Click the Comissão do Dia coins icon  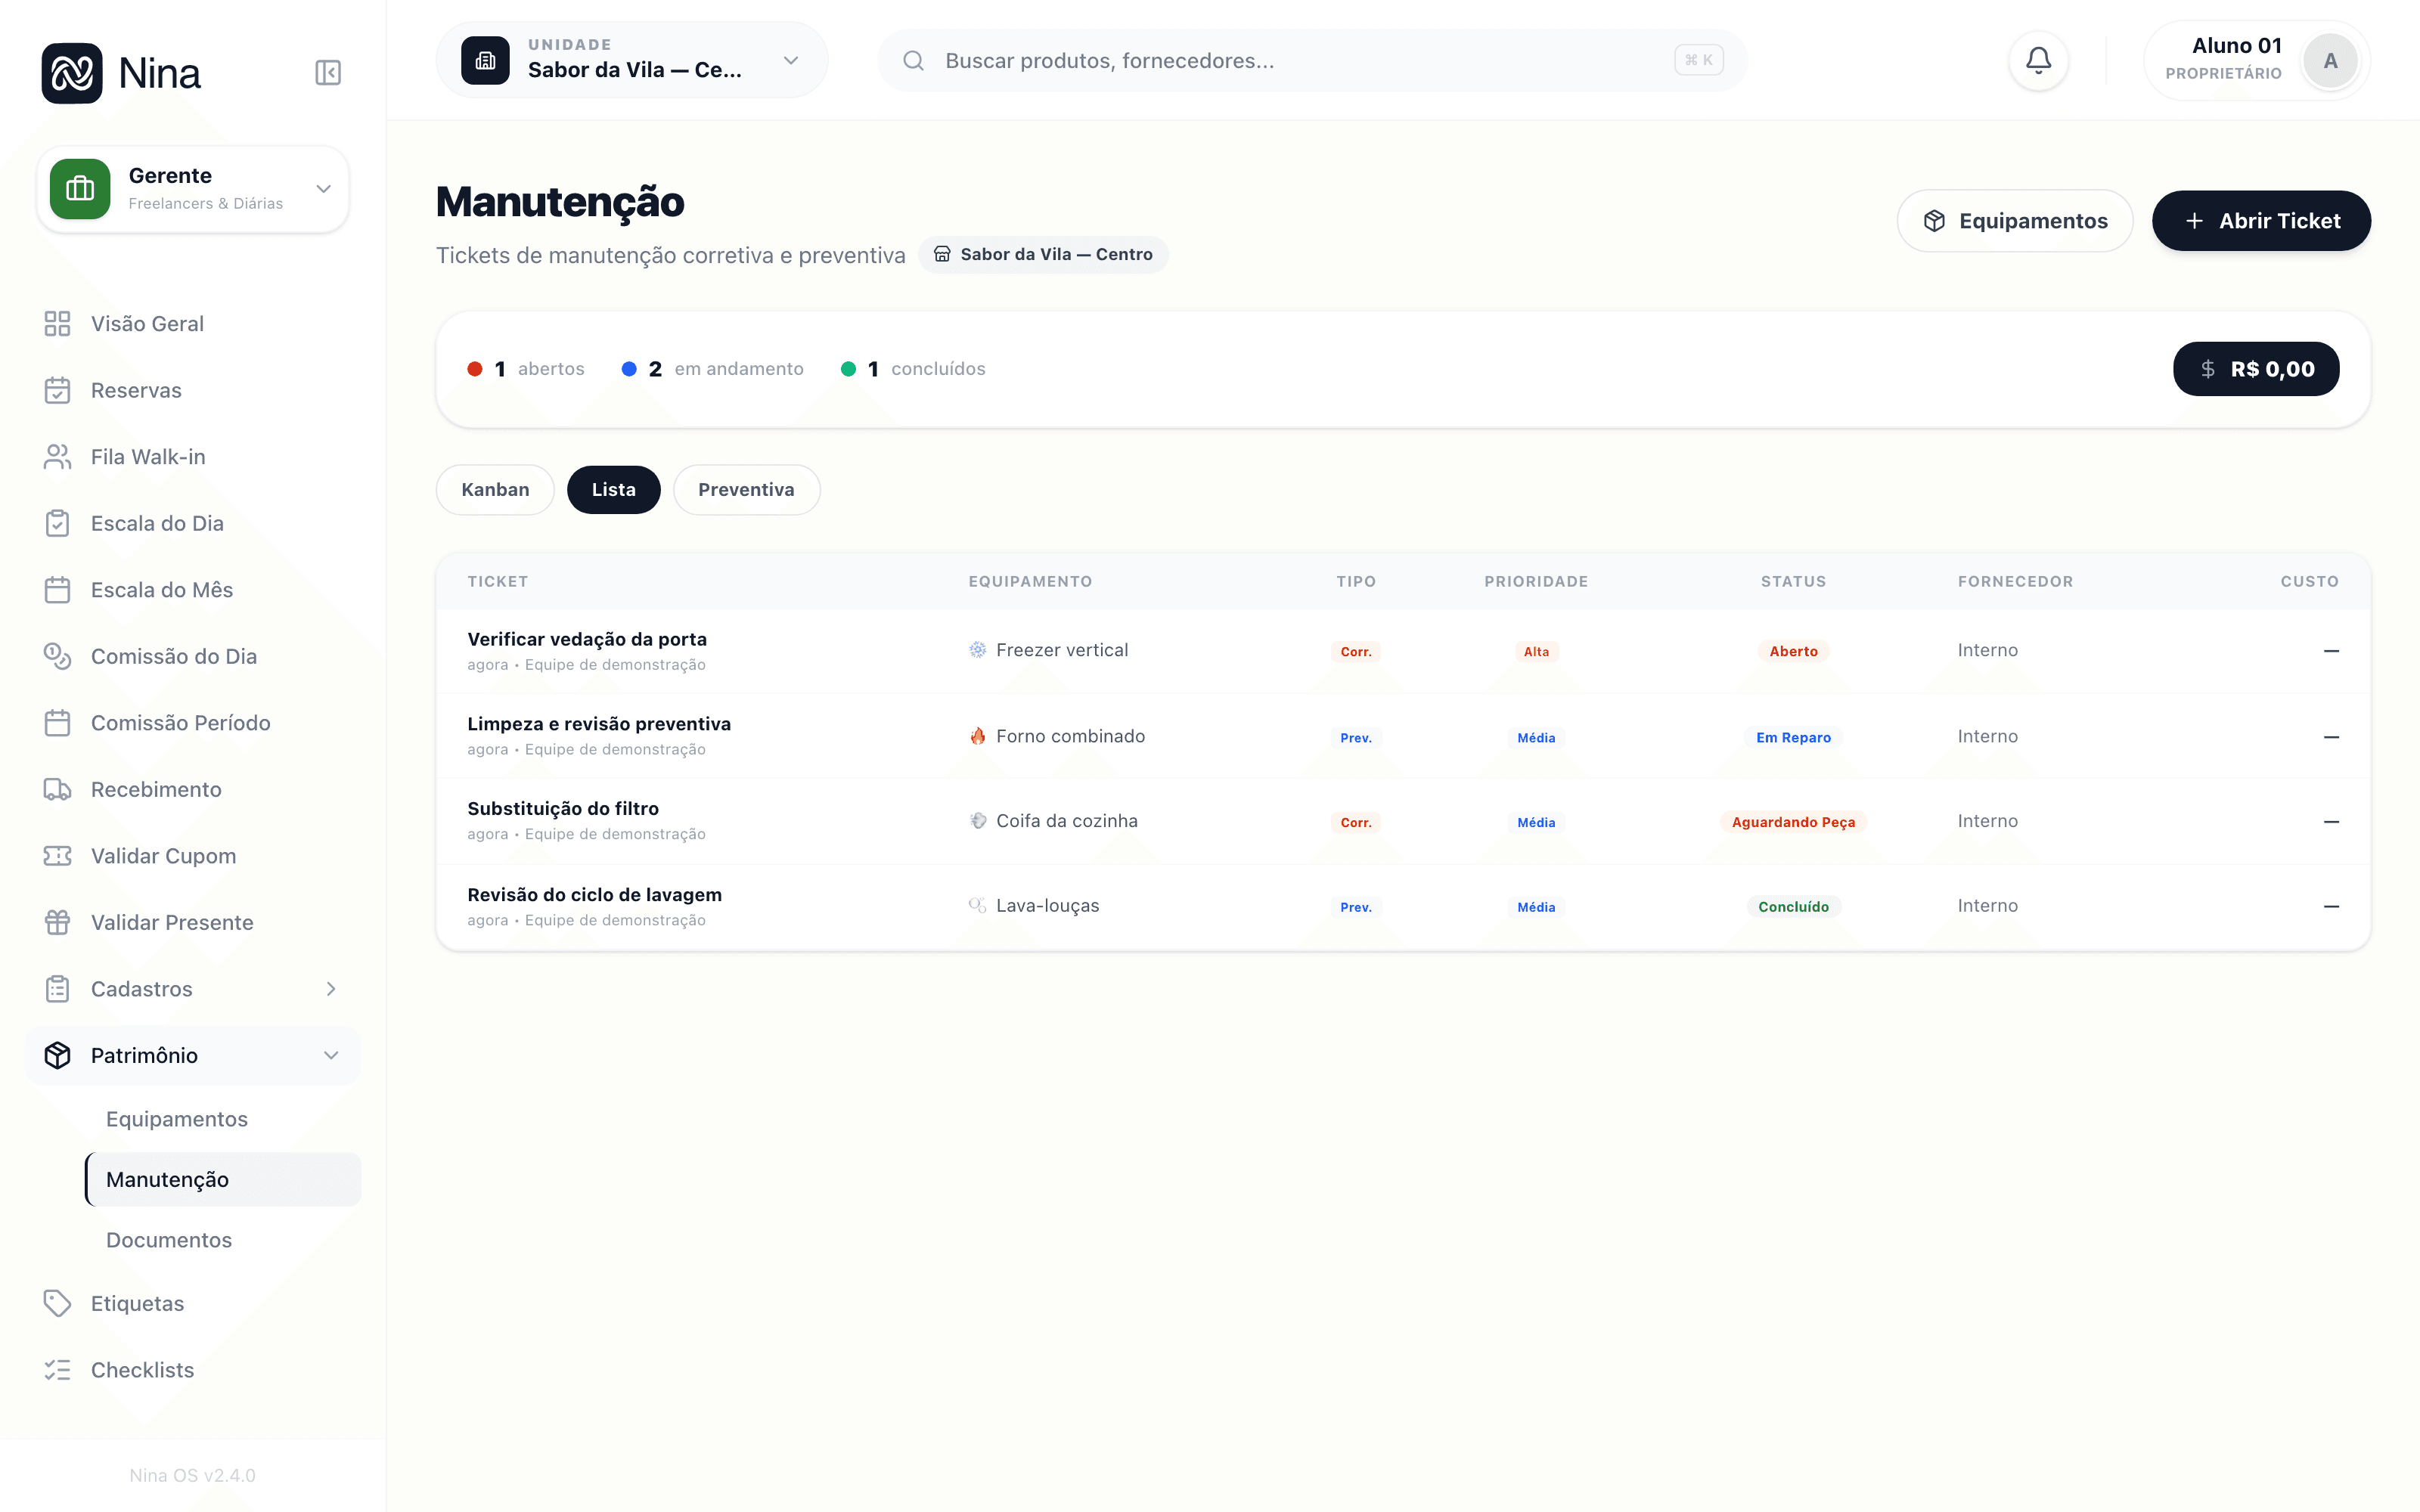point(57,656)
